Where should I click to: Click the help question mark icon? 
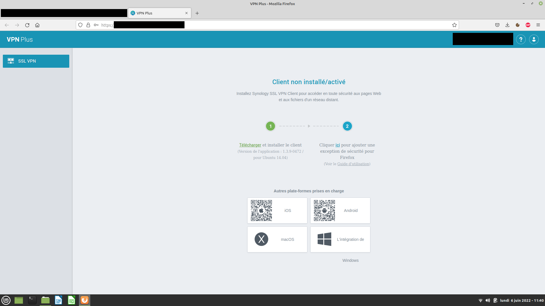(x=521, y=39)
